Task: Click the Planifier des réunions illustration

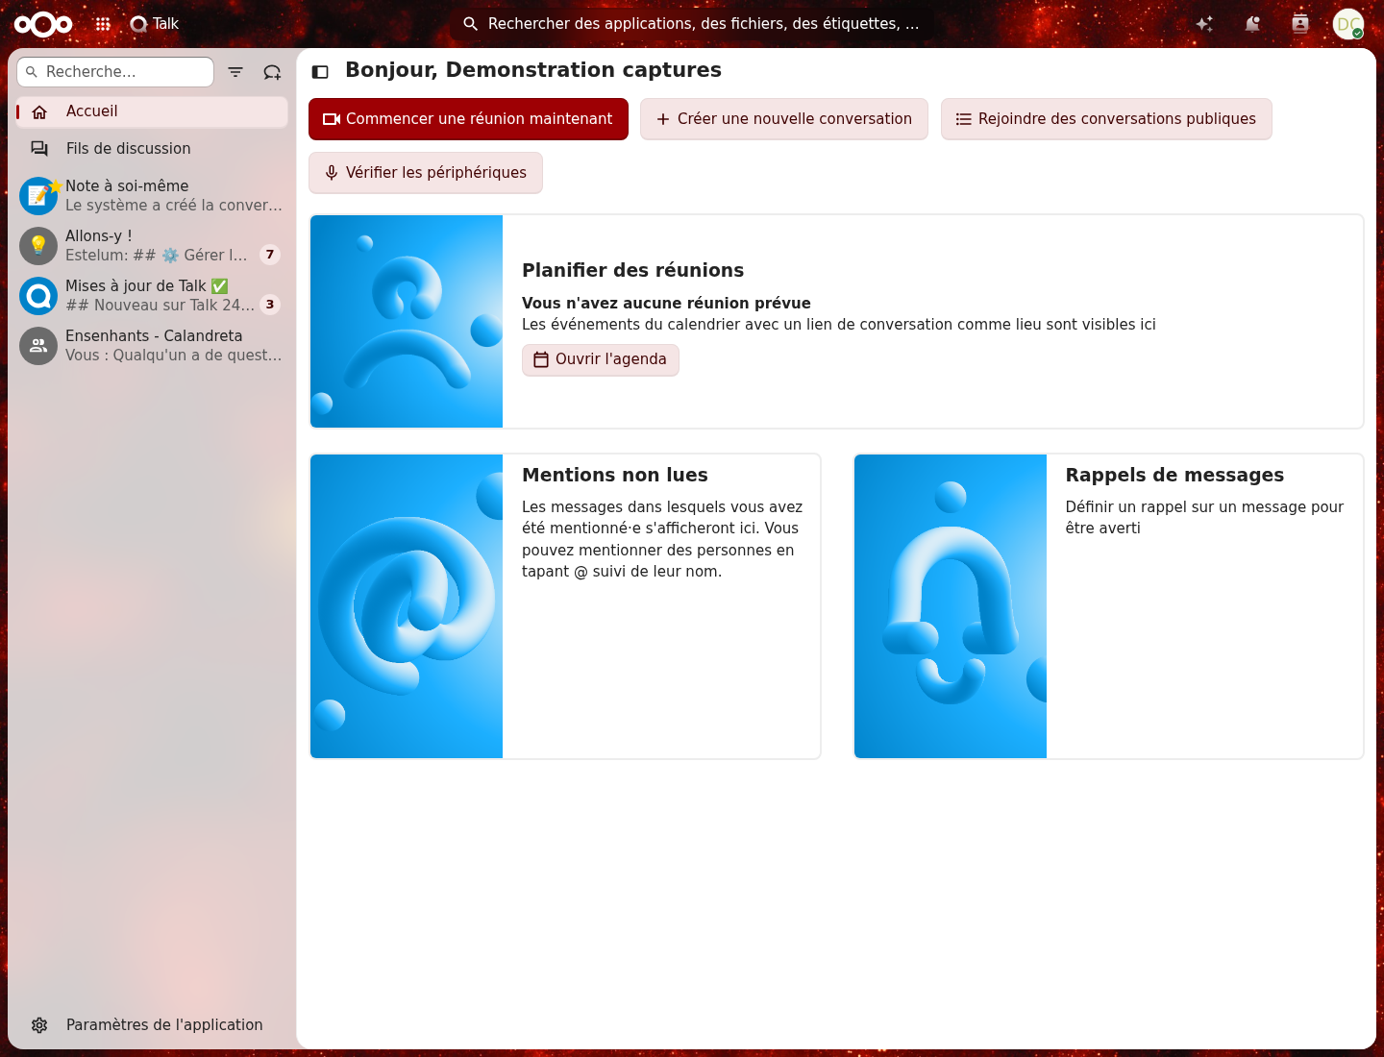Action: [407, 321]
